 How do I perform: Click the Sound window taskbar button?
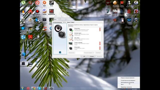point(51,88)
